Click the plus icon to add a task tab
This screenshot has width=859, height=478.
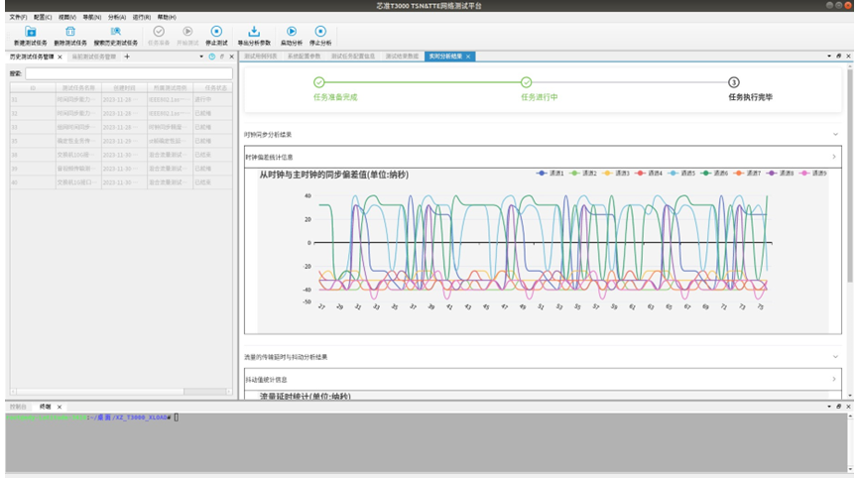pos(126,57)
